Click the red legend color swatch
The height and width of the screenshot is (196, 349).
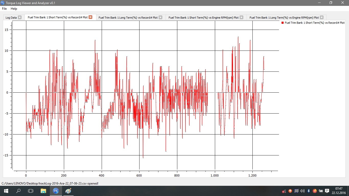point(283,23)
